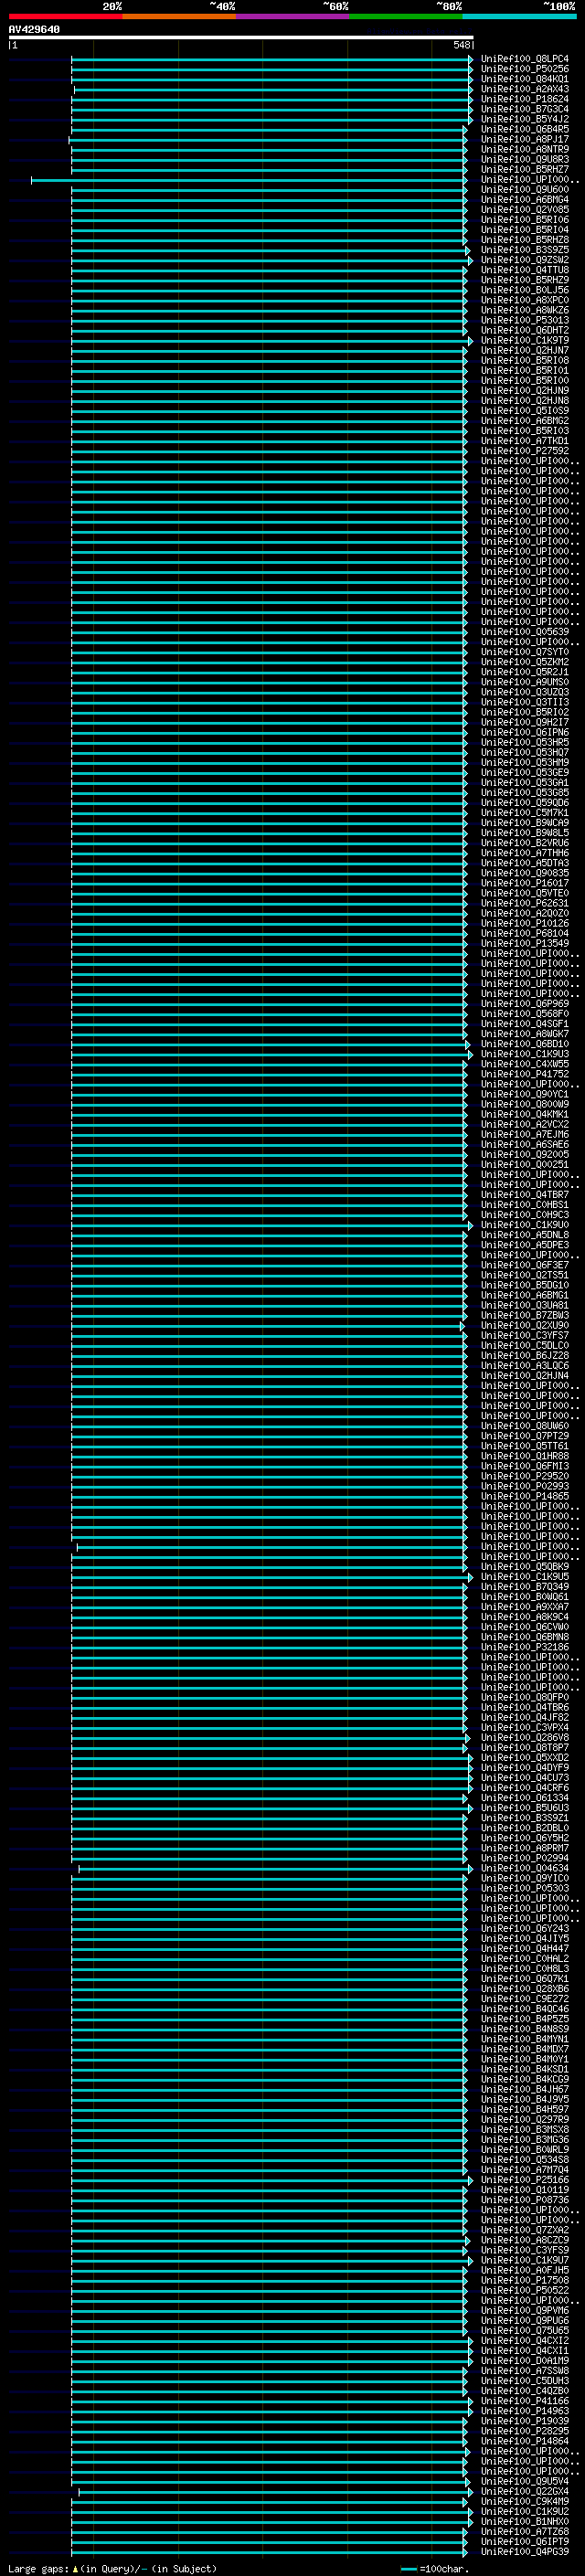Select the UniRef100_Q6B4R5 label

[x=524, y=129]
